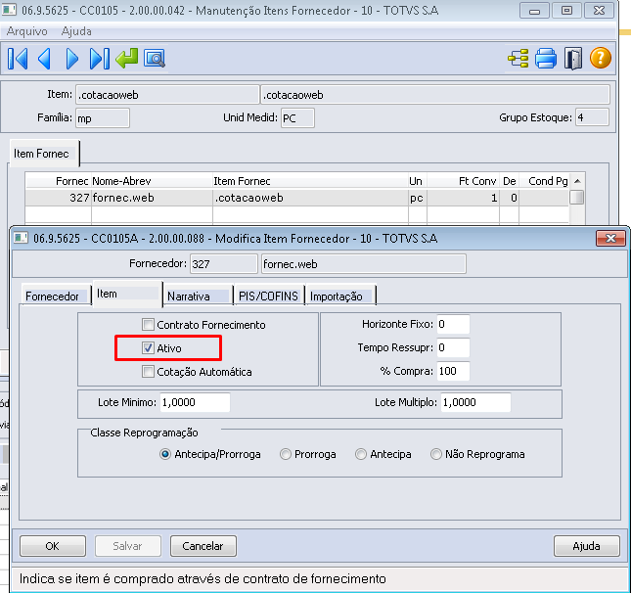
Task: Click the grid scrollbar thumb
Action: click(576, 198)
